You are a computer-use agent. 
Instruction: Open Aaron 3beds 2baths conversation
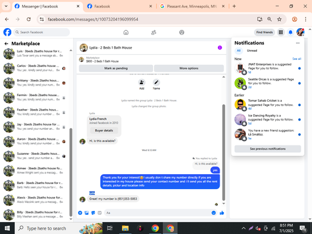34,141
